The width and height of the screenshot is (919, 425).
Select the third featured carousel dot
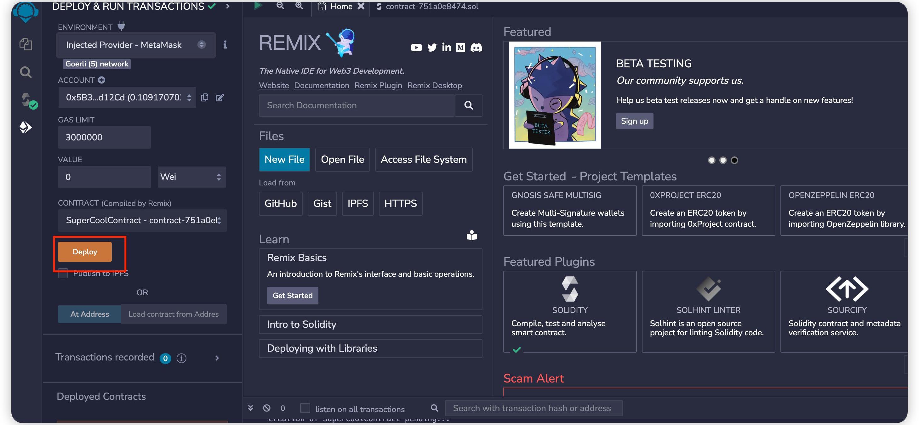point(734,160)
